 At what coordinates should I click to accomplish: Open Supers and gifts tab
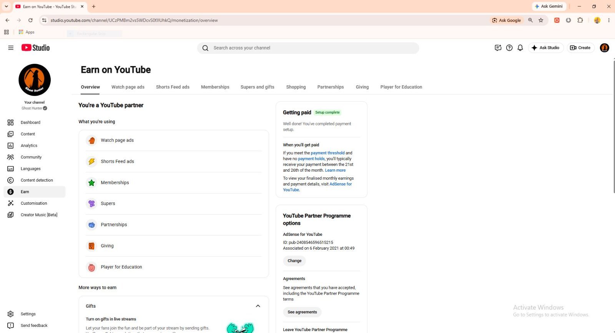point(258,87)
